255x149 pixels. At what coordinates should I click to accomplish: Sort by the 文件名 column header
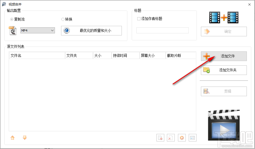point(37,55)
